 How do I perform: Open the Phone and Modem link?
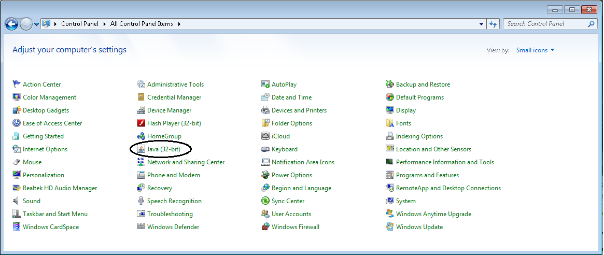[173, 175]
